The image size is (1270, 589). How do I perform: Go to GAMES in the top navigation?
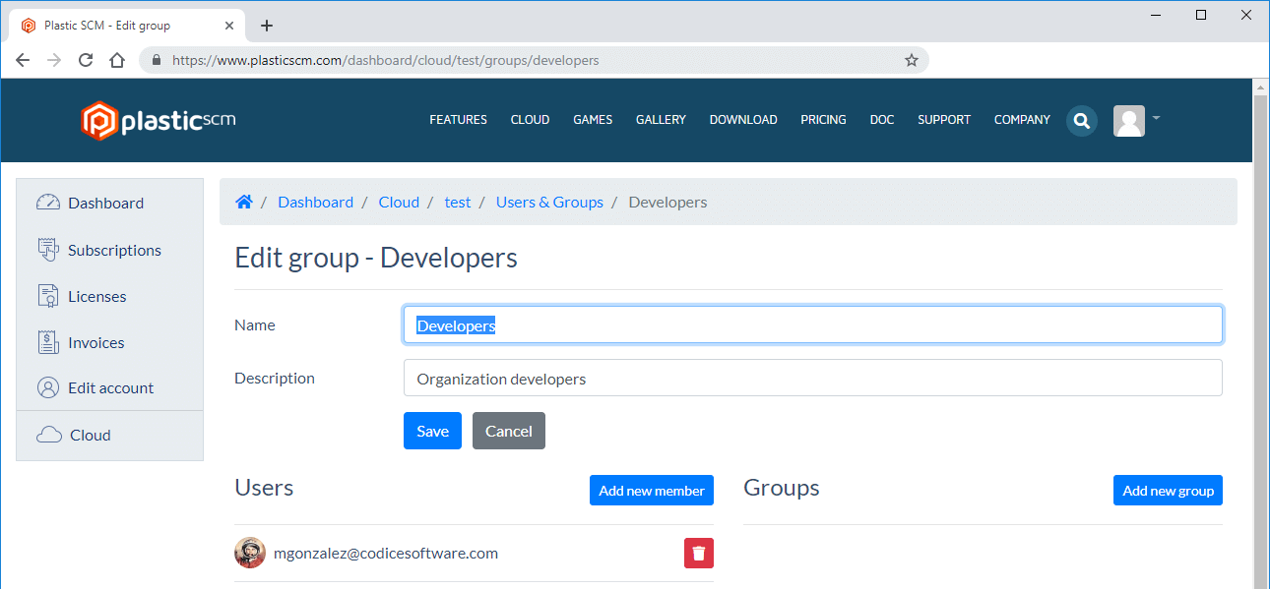593,120
